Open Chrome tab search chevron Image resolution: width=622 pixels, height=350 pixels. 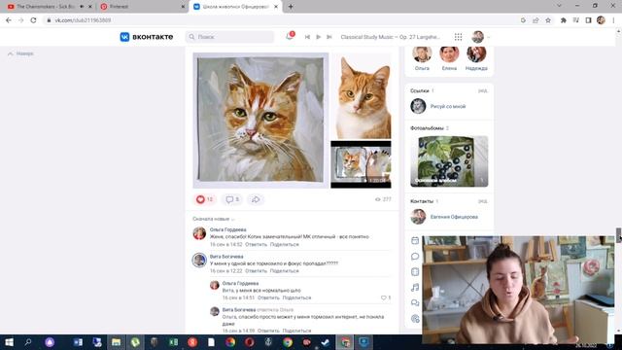(x=559, y=6)
